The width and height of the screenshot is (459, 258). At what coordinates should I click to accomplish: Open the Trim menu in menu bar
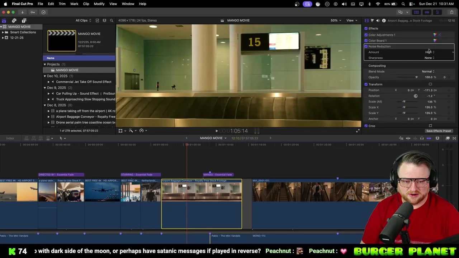[x=62, y=4]
